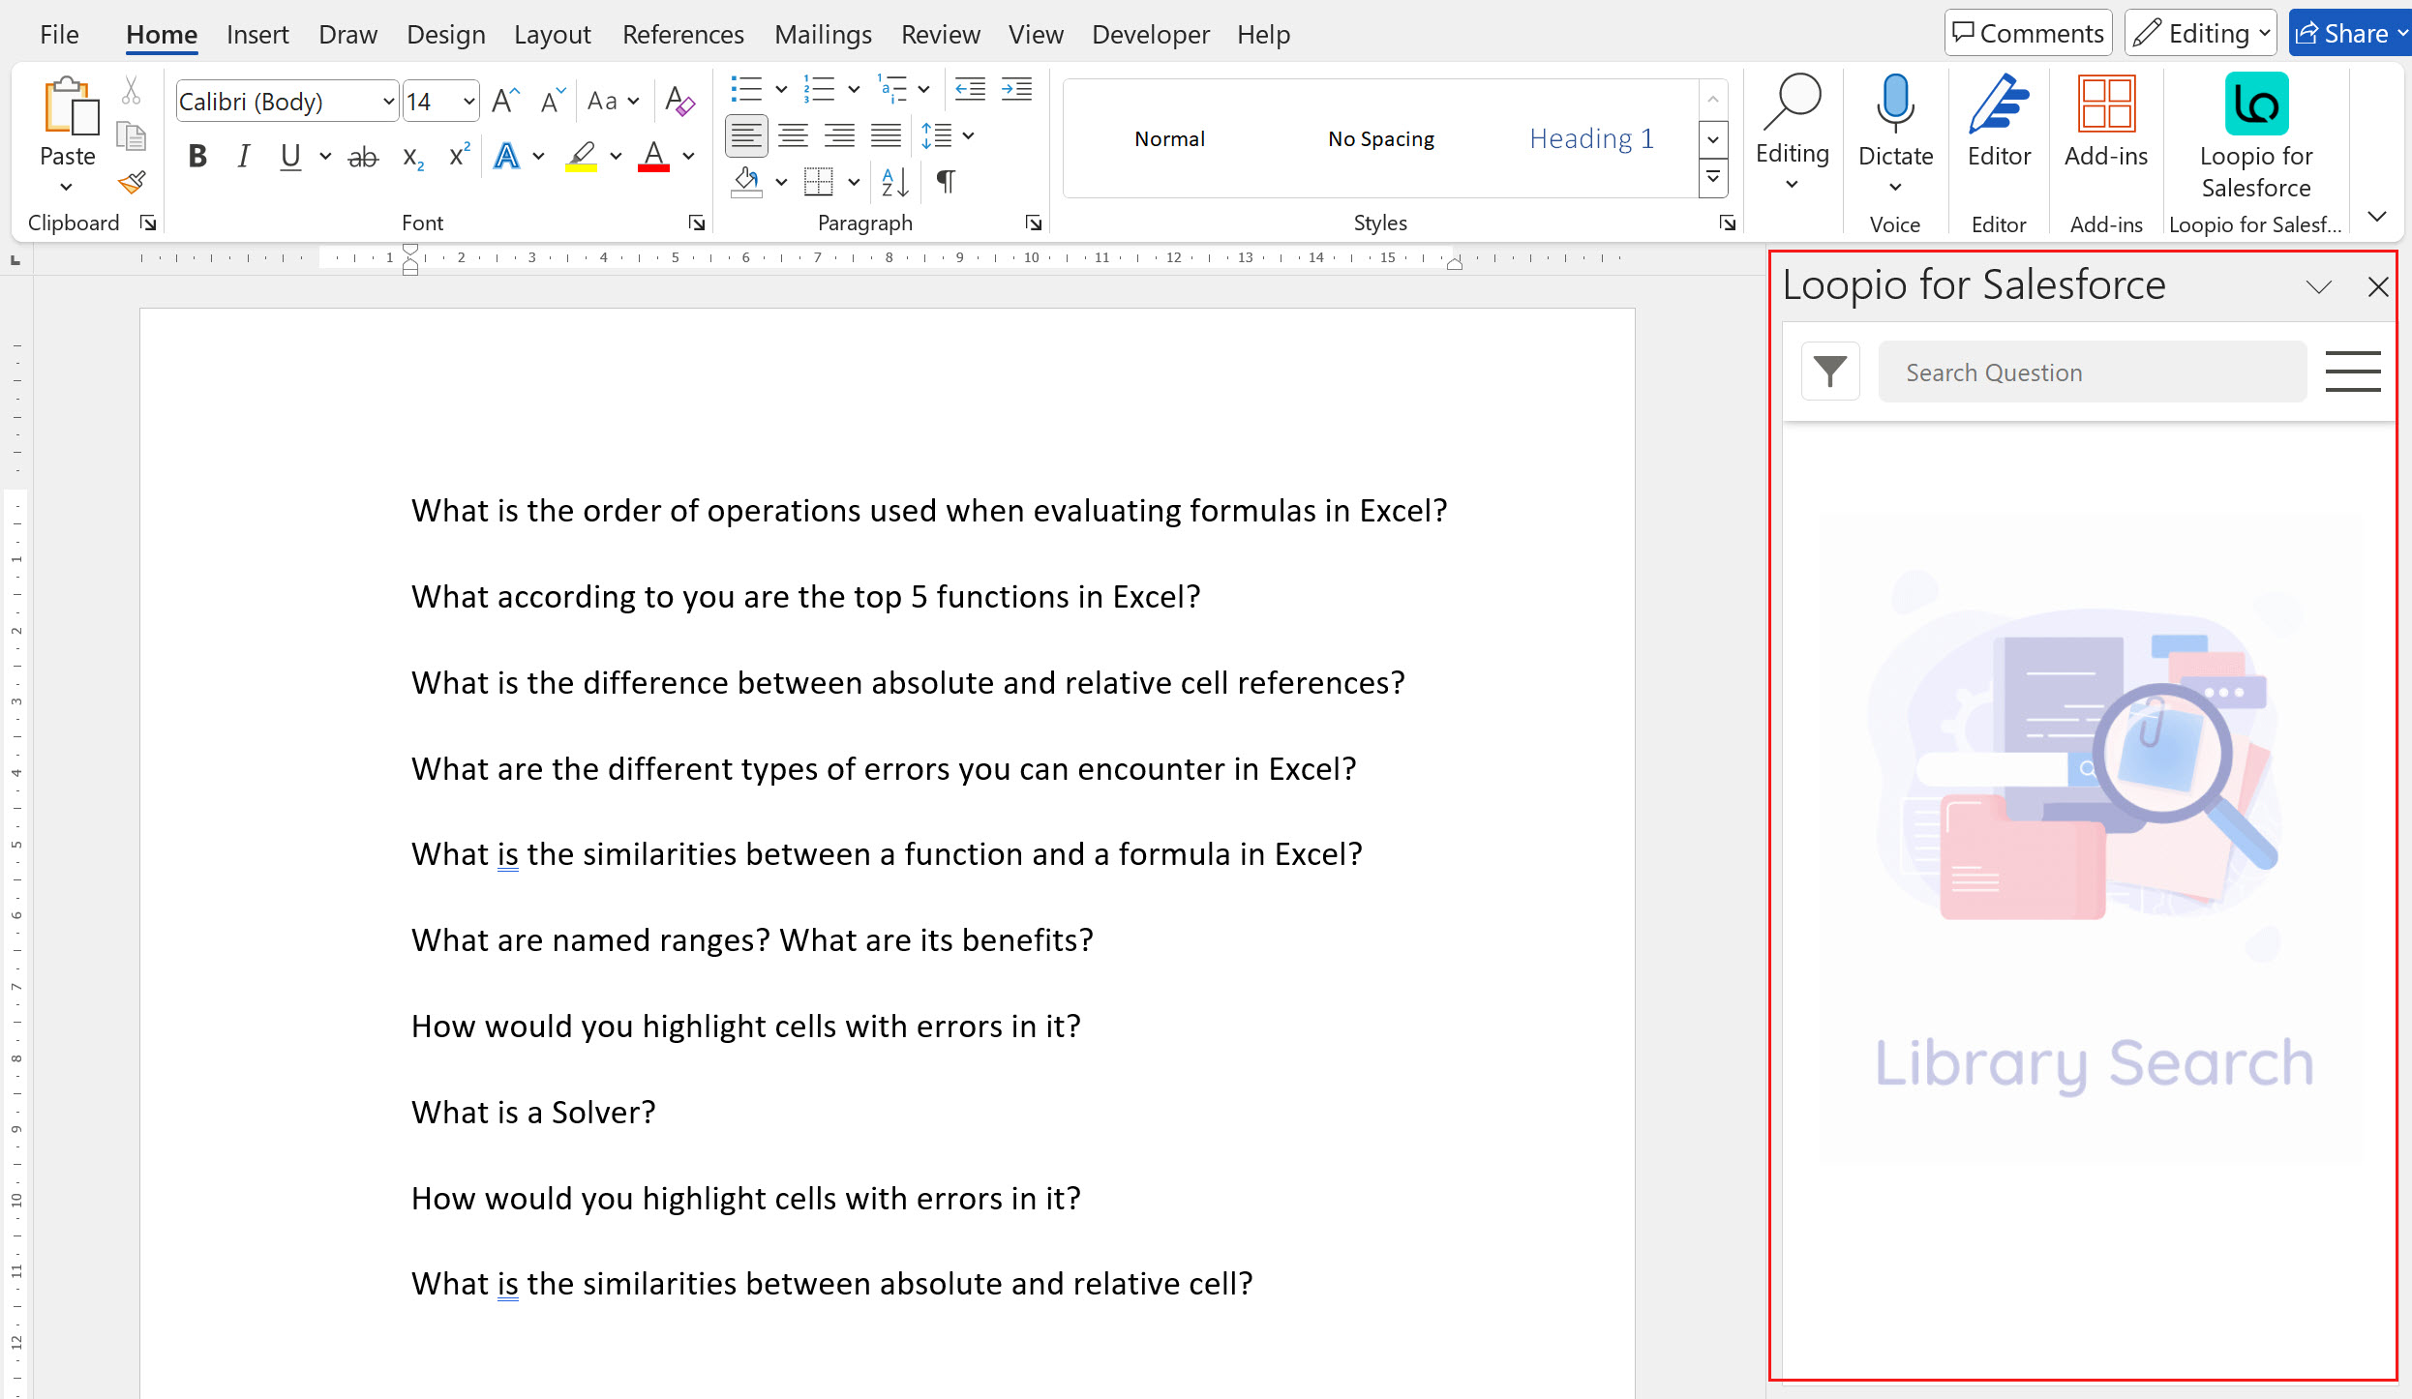Click the Share button
This screenshot has height=1399, width=2412.
[2350, 33]
